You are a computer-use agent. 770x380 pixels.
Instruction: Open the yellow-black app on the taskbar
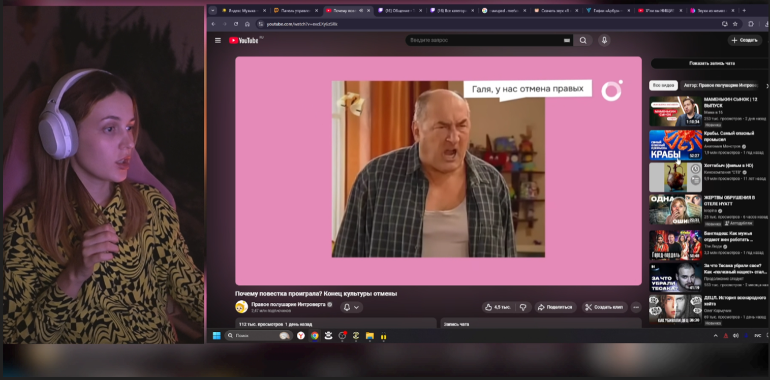tap(383, 336)
